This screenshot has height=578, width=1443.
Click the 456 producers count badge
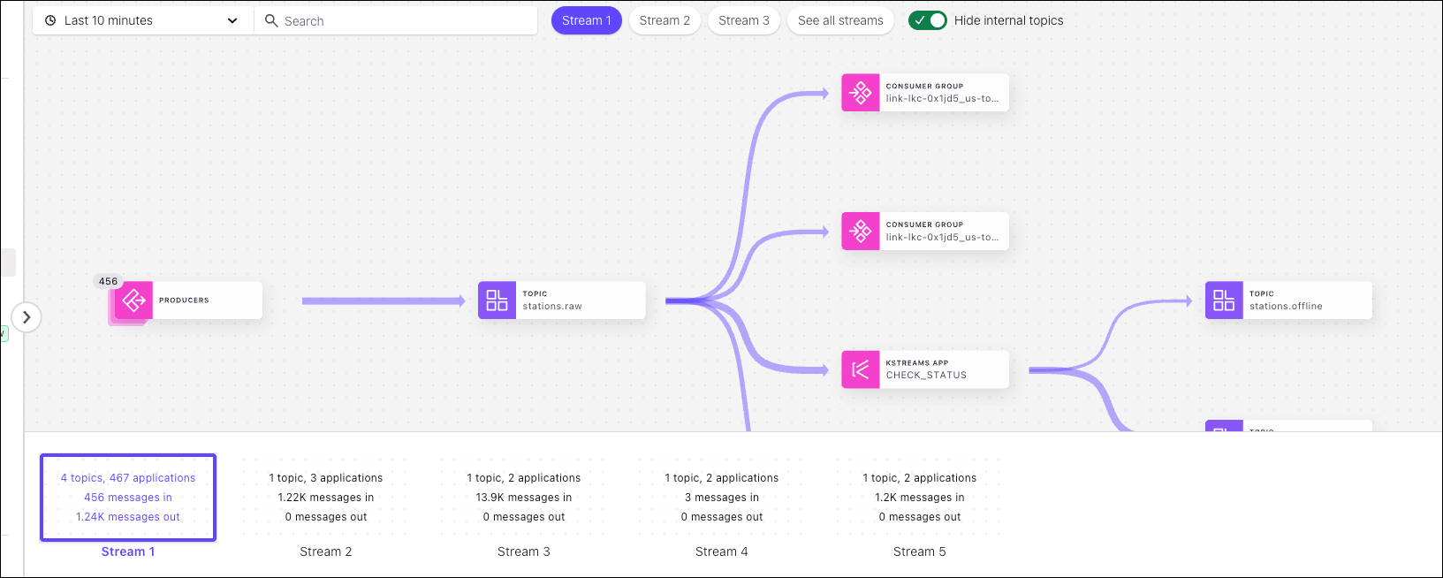[x=108, y=281]
